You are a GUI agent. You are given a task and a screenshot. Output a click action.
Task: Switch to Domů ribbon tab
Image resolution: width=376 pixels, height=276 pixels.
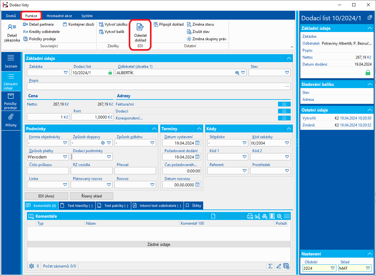11,16
